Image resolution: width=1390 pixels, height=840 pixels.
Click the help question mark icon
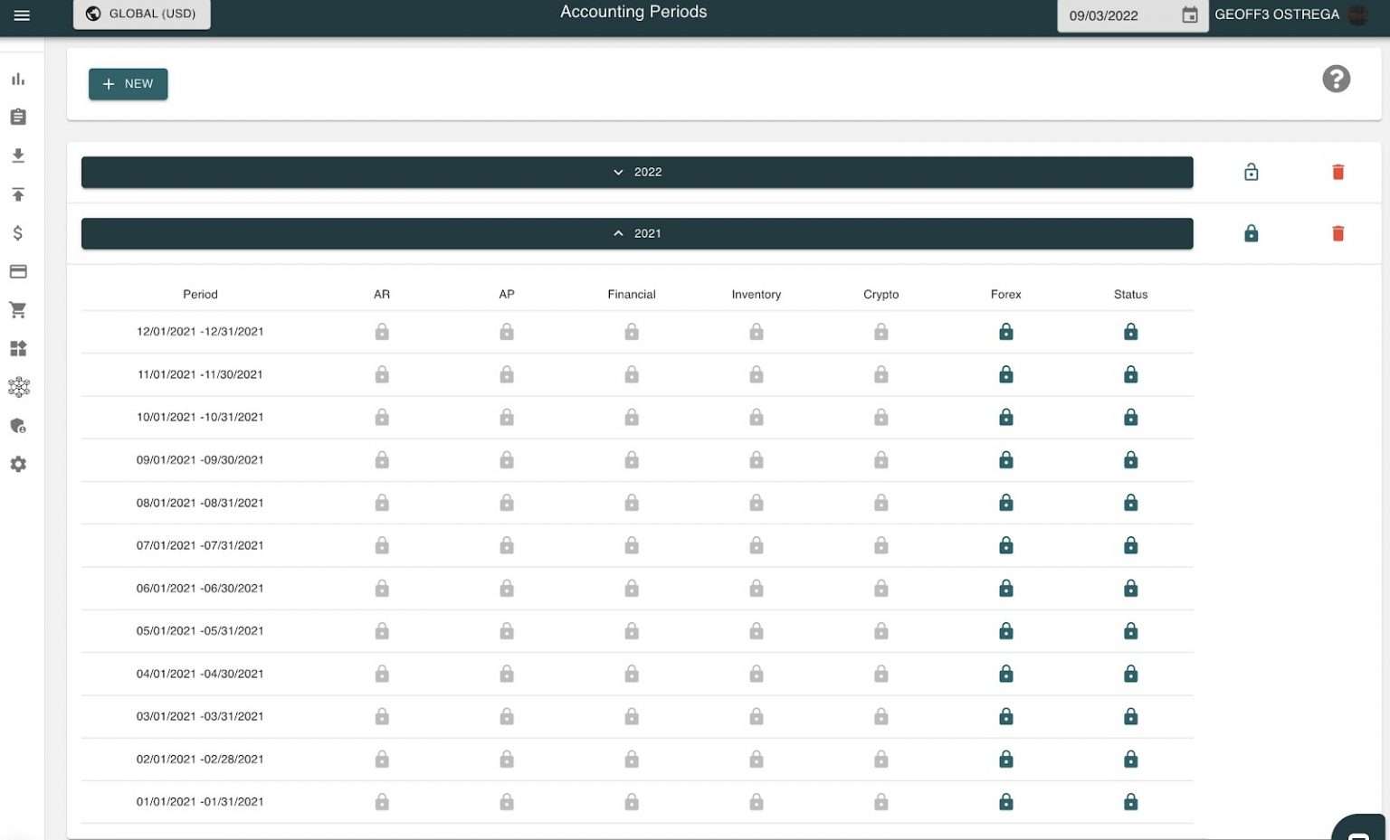[x=1336, y=80]
